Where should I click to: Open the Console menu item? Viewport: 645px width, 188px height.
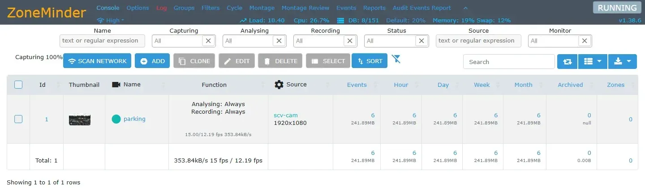click(108, 8)
